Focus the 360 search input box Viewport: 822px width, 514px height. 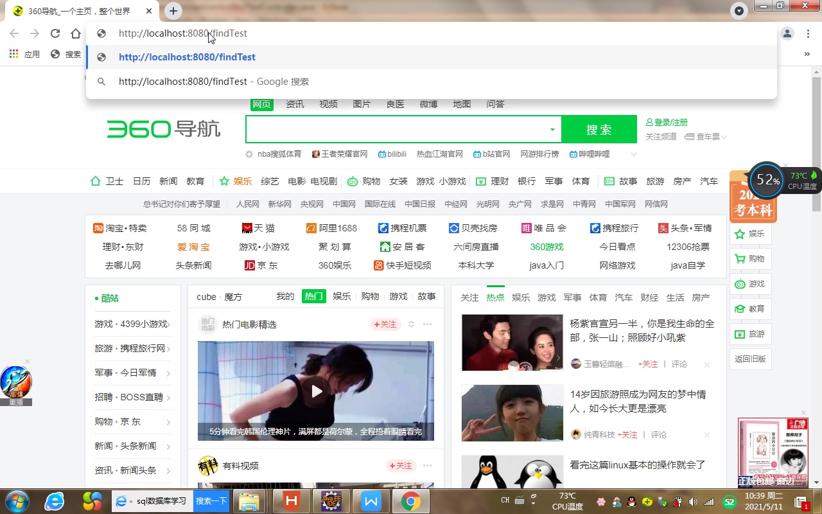click(x=395, y=129)
